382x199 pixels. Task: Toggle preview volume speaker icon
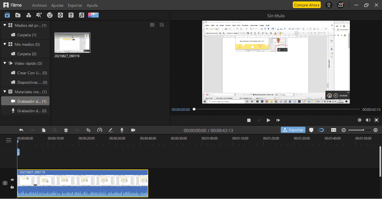tap(368, 120)
